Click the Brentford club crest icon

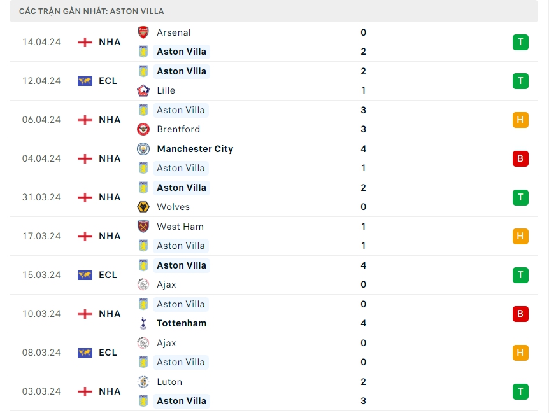(143, 129)
